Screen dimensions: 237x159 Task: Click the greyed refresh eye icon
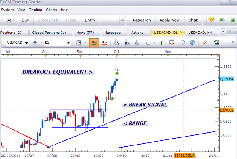tap(182, 43)
